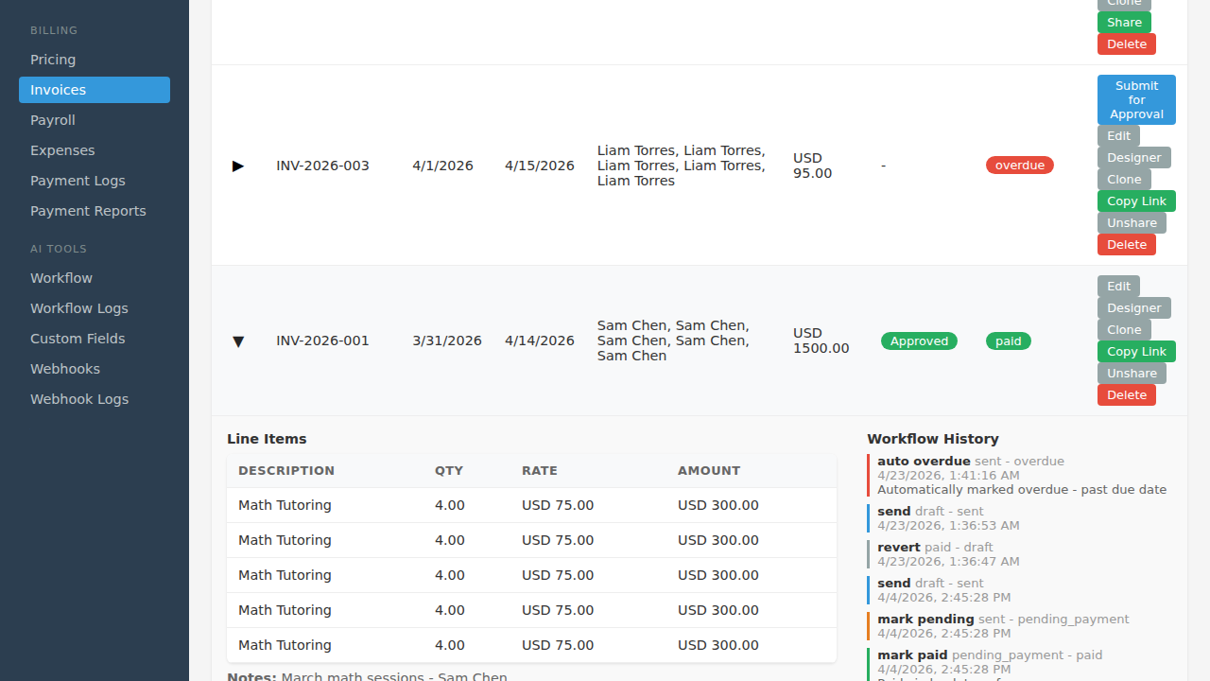This screenshot has width=1210, height=681.
Task: Open the Pricing page
Action: [95, 60]
